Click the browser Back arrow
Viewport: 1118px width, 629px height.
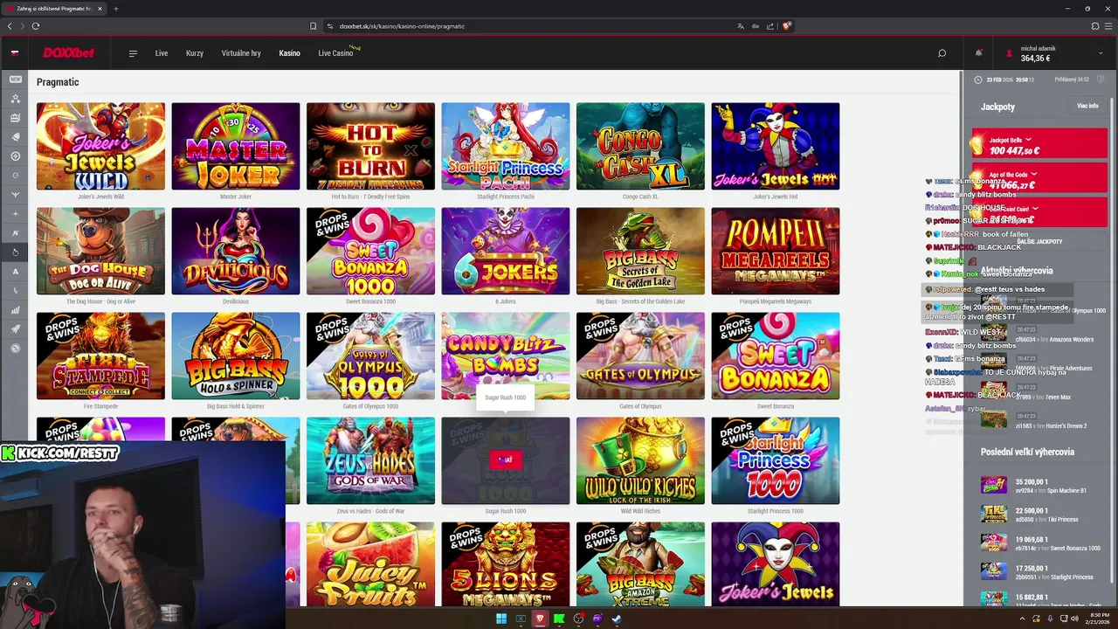10,26
